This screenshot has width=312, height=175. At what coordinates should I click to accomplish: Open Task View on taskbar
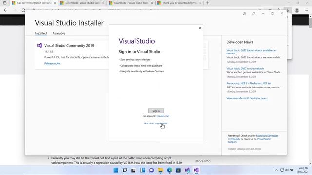coord(133,170)
